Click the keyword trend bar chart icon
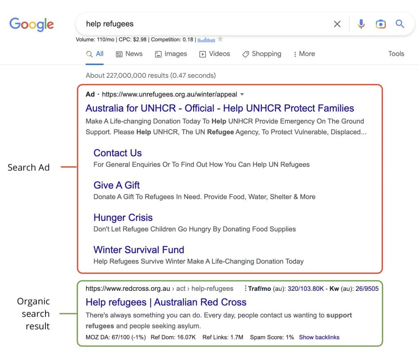 (x=206, y=40)
